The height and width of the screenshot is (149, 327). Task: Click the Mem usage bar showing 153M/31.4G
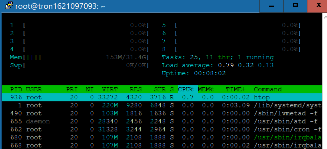pyautogui.click(x=80, y=57)
